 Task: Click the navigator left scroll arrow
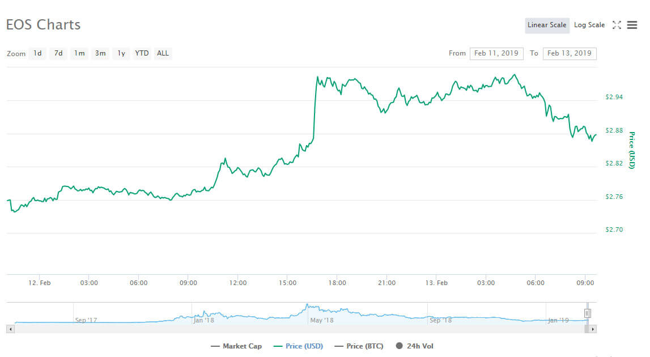[x=10, y=329]
